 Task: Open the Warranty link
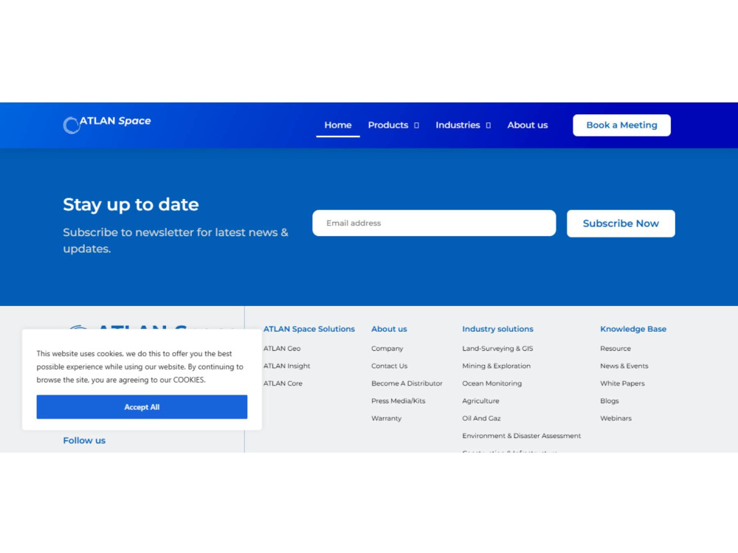point(387,418)
